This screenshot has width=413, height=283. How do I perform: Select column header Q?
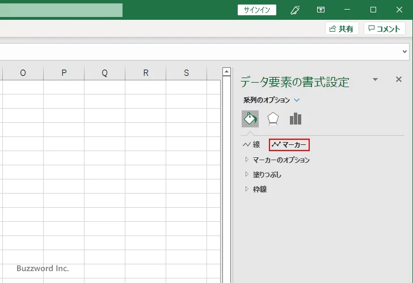tap(104, 72)
